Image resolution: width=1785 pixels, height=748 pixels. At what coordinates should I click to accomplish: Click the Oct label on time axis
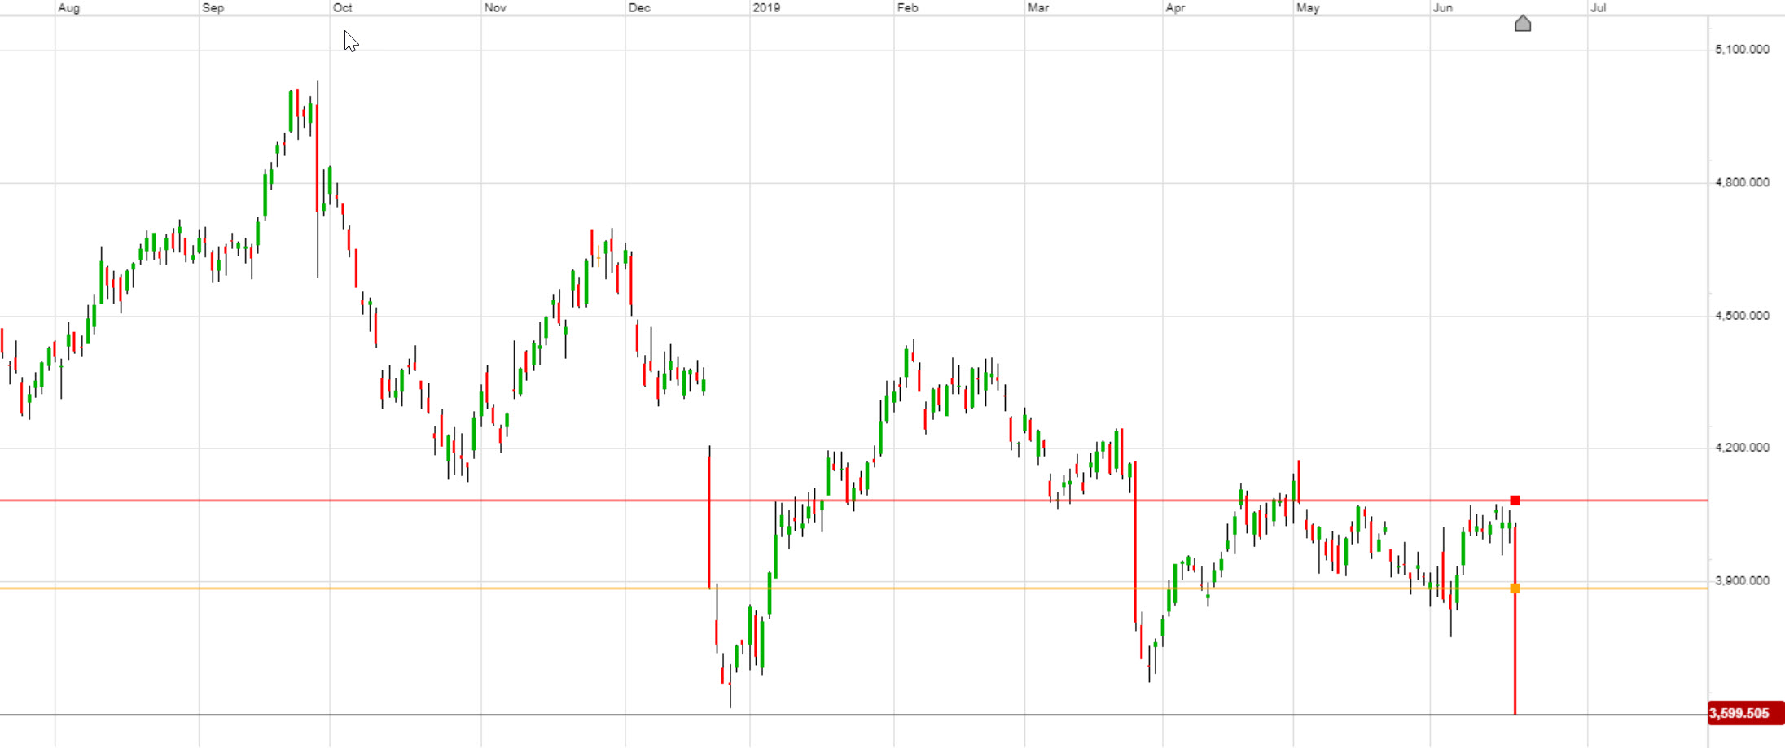pyautogui.click(x=343, y=8)
